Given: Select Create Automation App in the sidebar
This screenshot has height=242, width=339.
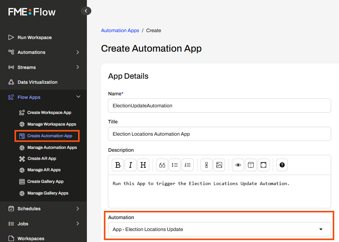Looking at the screenshot, I should click(49, 136).
